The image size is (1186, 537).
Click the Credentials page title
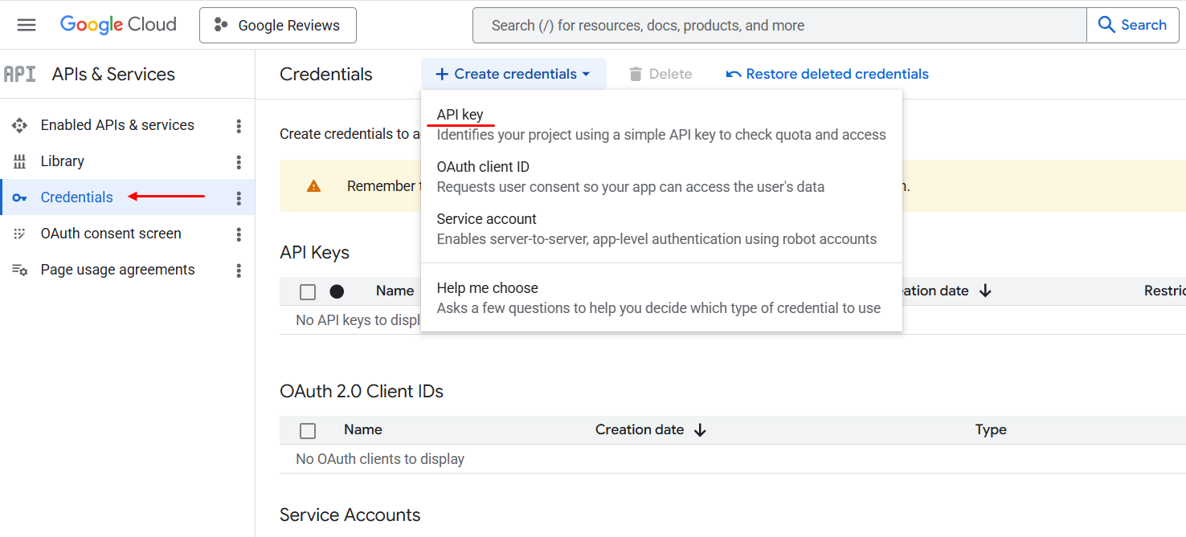(326, 74)
